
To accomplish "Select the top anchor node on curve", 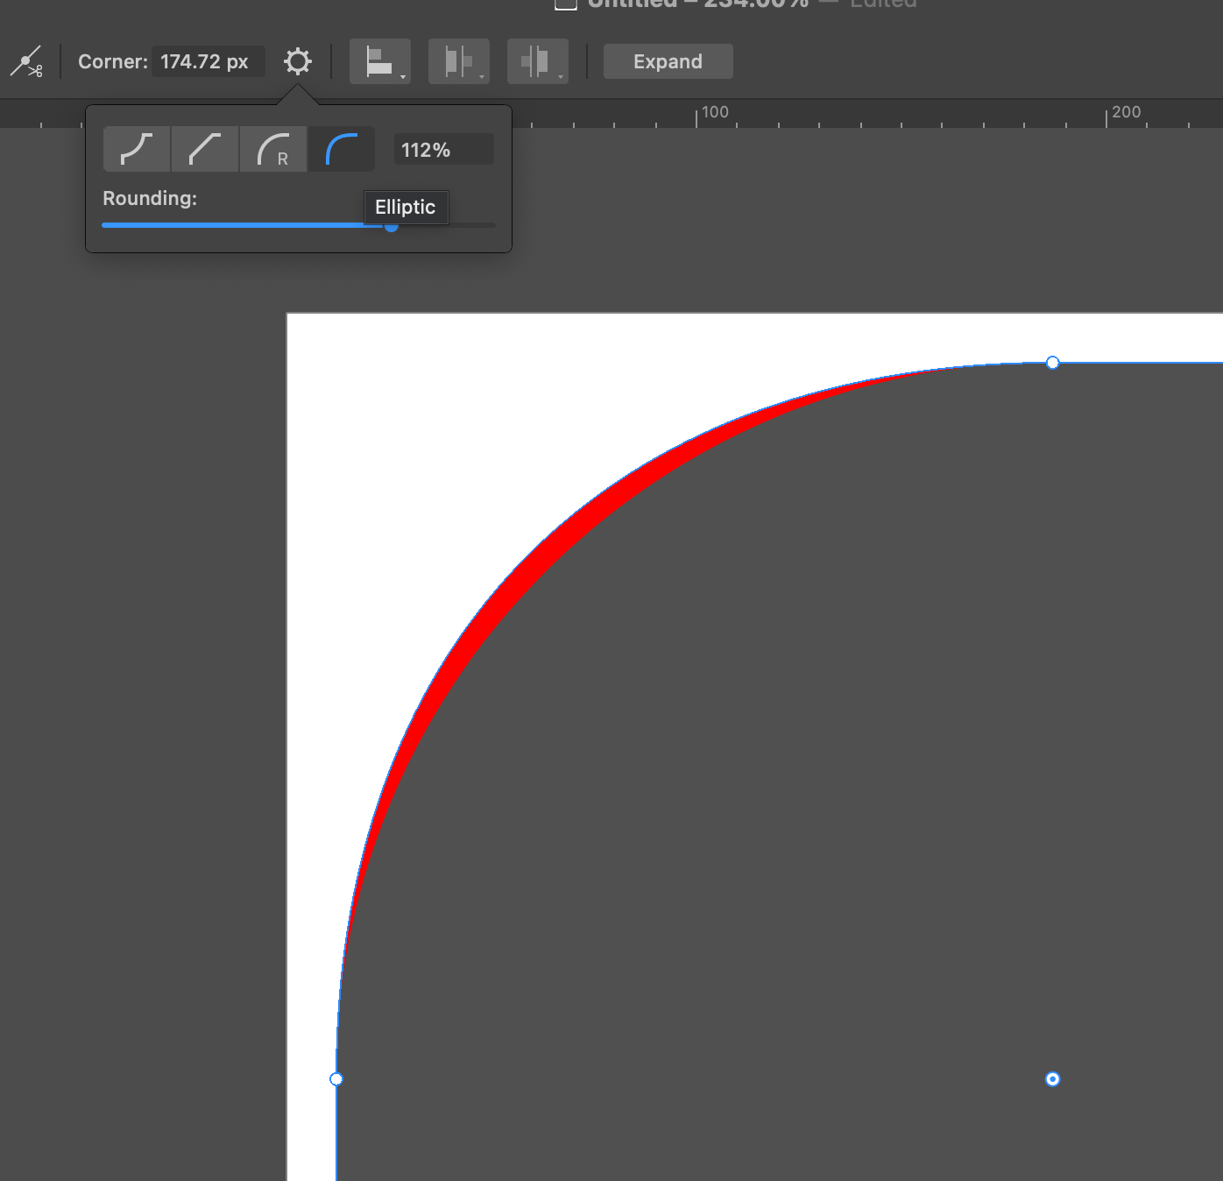I will pos(1053,363).
